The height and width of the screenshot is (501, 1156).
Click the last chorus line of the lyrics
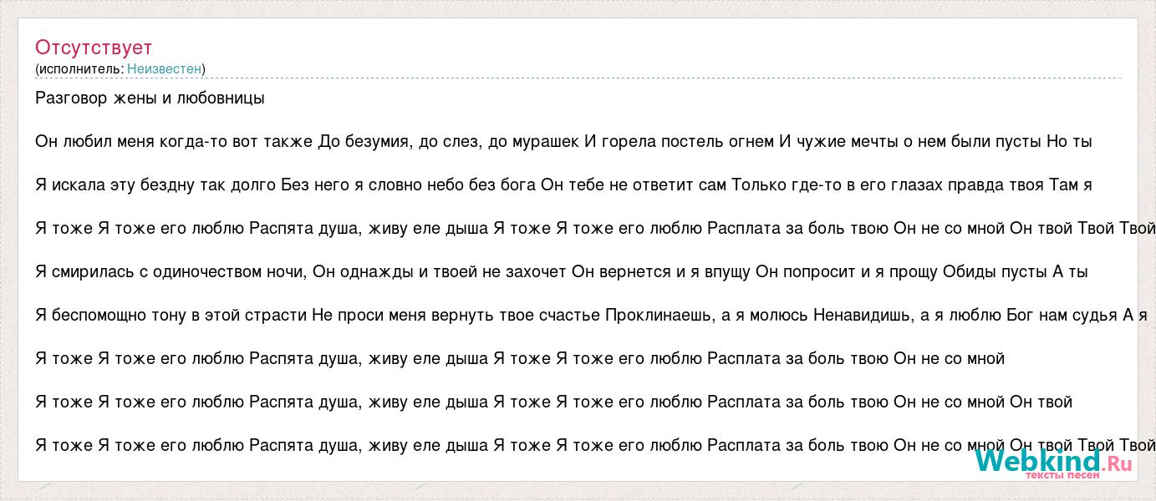pos(595,446)
